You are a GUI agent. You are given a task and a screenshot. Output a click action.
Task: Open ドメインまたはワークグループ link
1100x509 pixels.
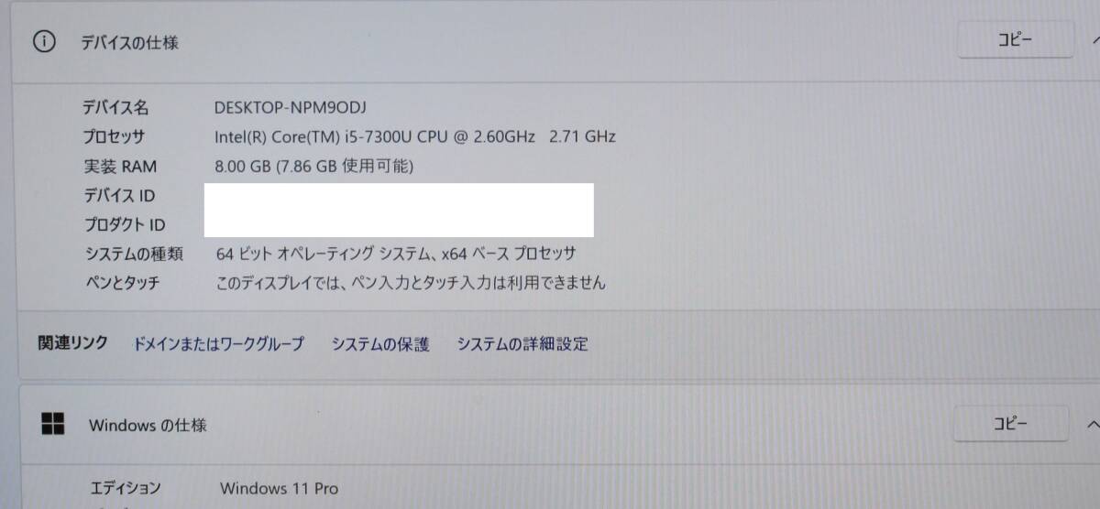point(218,344)
